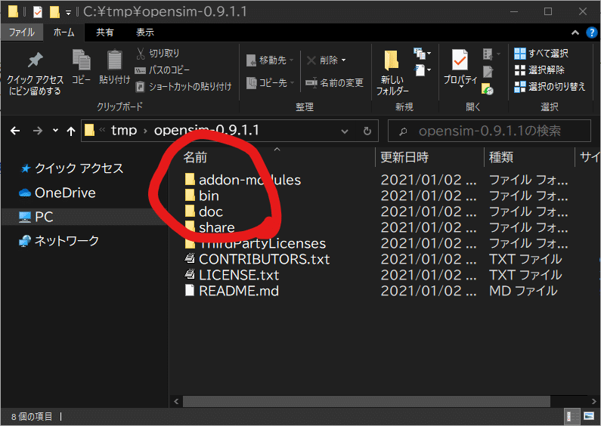Select README.md file
Viewport: 601px width, 426px height.
pos(231,291)
